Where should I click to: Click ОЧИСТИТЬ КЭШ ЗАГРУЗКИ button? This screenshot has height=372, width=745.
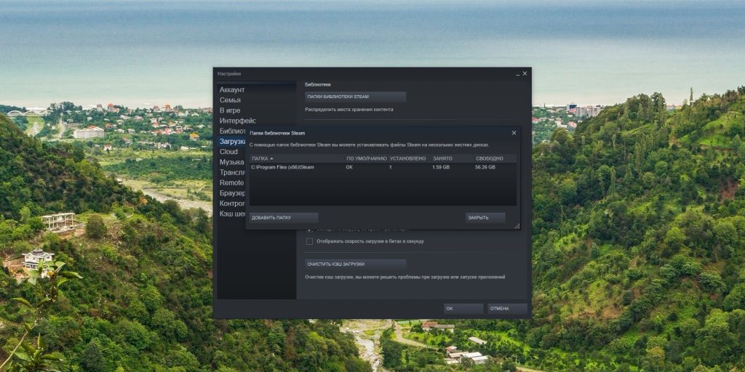coord(355,264)
